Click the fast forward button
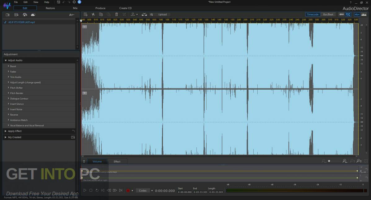The width and height of the screenshot is (371, 200). 115,190
